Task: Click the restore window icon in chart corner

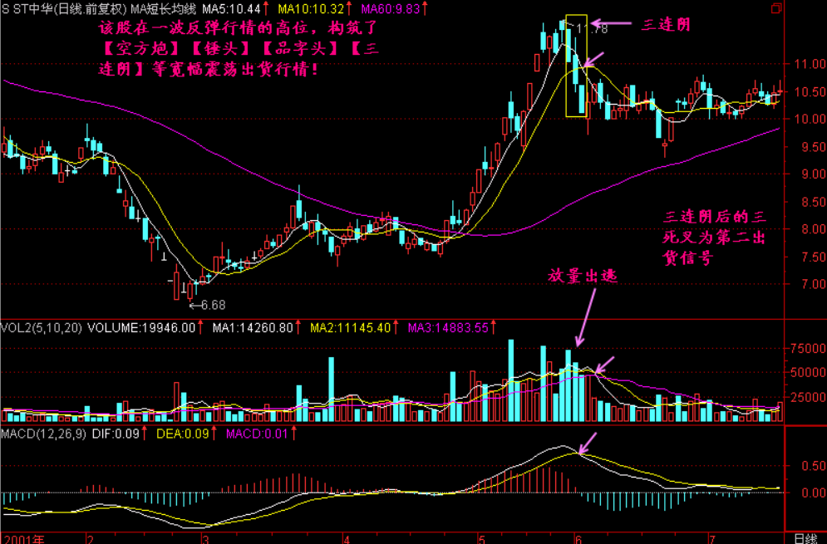Action: pos(777,8)
